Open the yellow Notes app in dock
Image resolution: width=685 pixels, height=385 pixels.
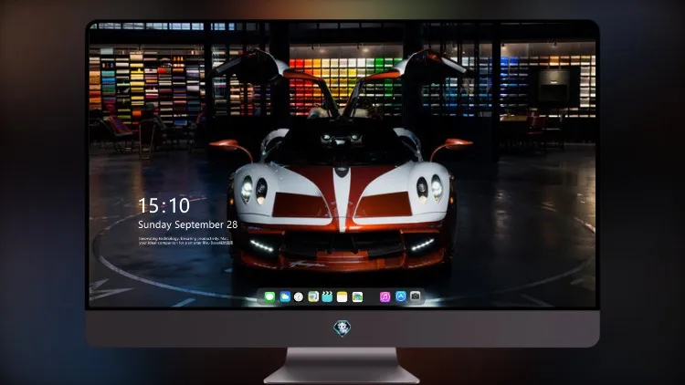coord(342,297)
